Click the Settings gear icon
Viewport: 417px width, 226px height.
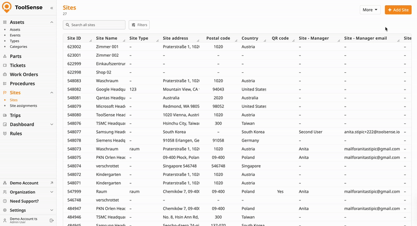[x=5, y=210]
